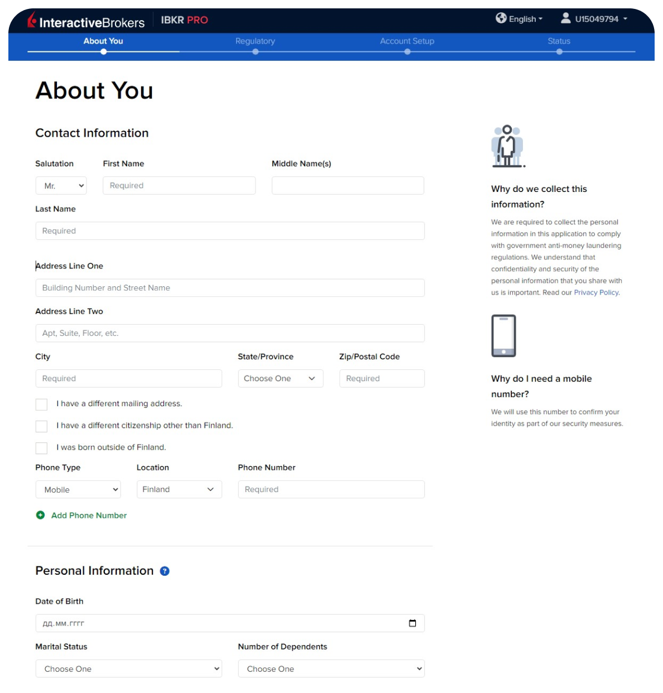Click the mobile phone illustration icon
This screenshot has height=693, width=663.
point(503,336)
